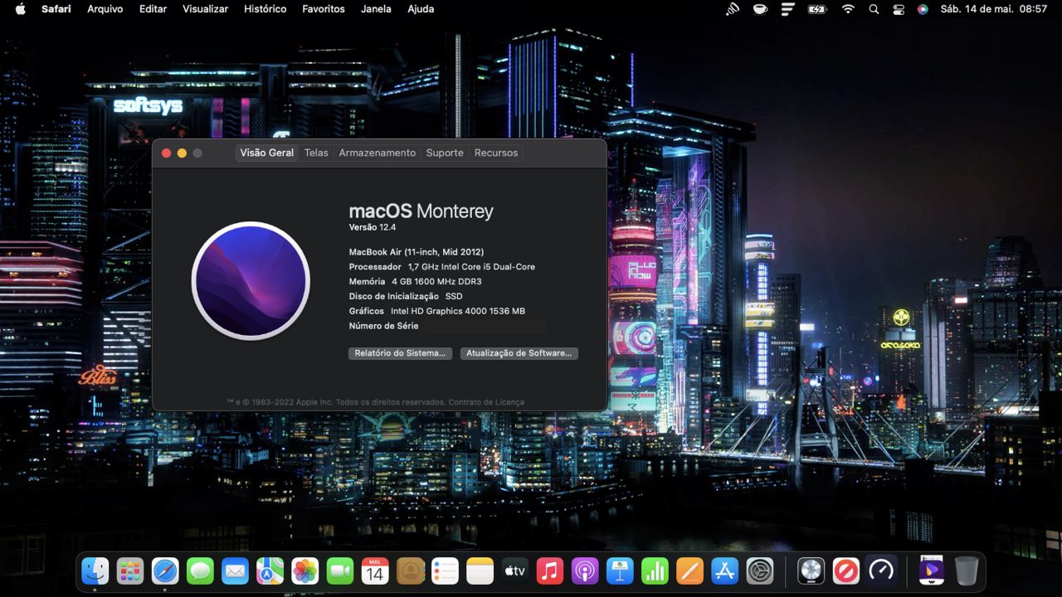Open the Photos app in the dock
Screen dimensions: 1062x597
(305, 570)
